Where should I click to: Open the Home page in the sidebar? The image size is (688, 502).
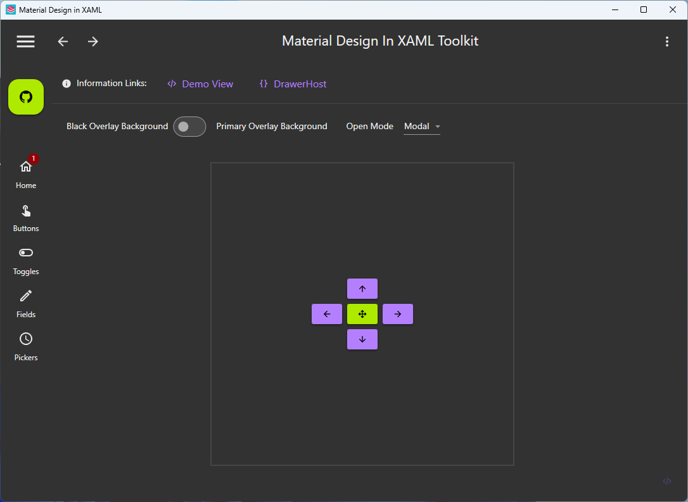[26, 174]
